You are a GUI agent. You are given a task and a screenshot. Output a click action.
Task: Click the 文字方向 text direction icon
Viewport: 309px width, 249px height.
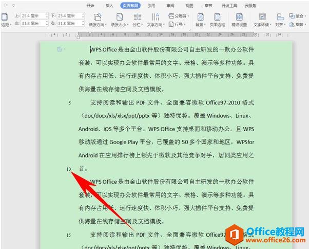tap(156, 17)
